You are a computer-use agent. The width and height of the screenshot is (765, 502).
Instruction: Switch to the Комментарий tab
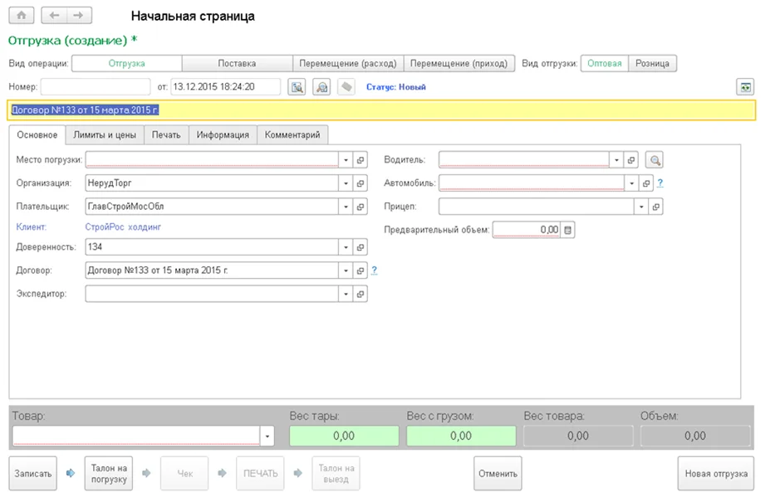tap(292, 134)
